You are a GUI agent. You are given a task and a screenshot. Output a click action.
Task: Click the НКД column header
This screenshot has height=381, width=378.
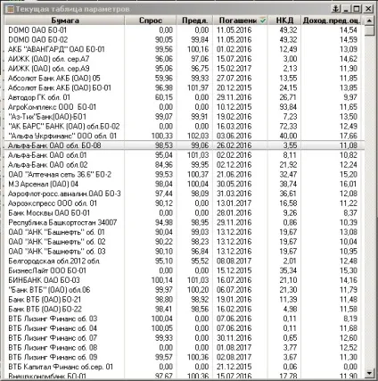[284, 21]
